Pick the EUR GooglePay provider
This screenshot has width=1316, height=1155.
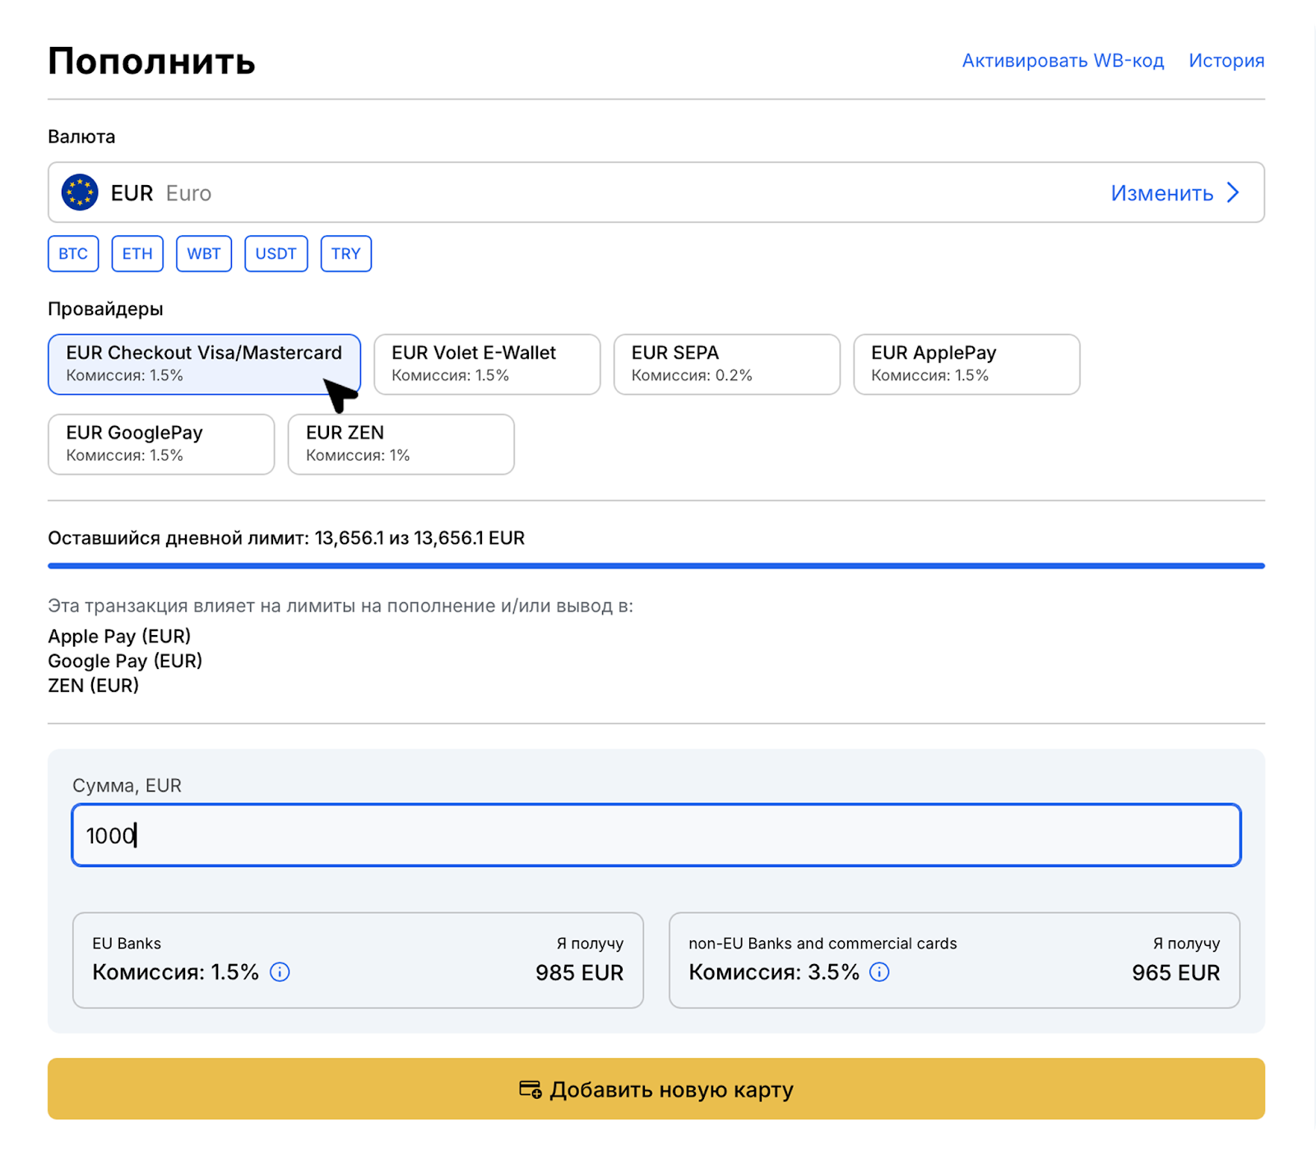point(161,444)
